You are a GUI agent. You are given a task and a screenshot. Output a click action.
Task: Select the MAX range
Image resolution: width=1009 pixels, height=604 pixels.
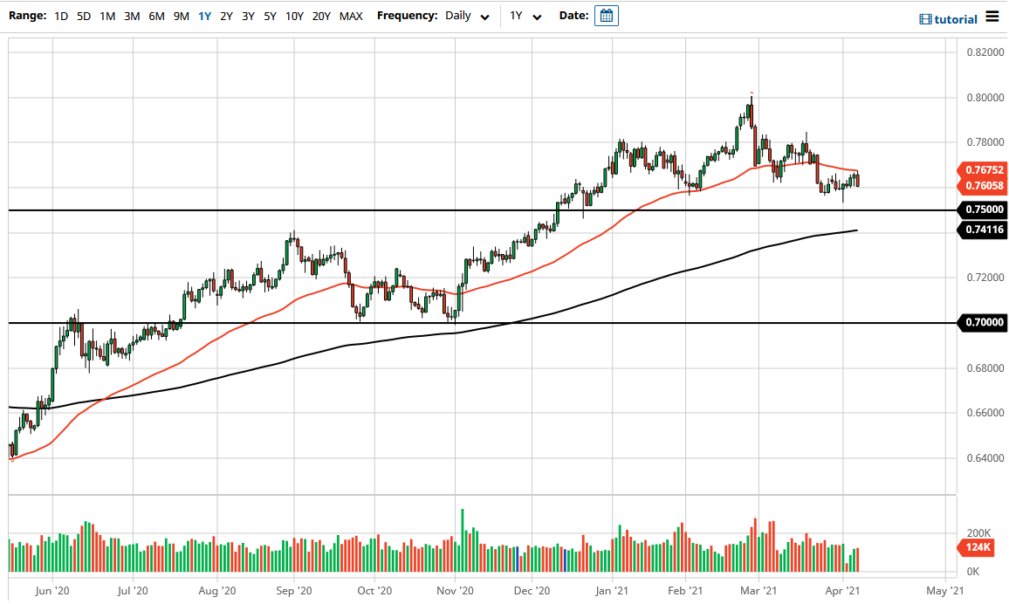click(x=351, y=16)
